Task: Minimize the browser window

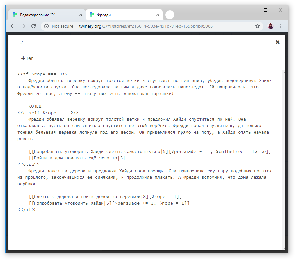Action: (x=251, y=10)
